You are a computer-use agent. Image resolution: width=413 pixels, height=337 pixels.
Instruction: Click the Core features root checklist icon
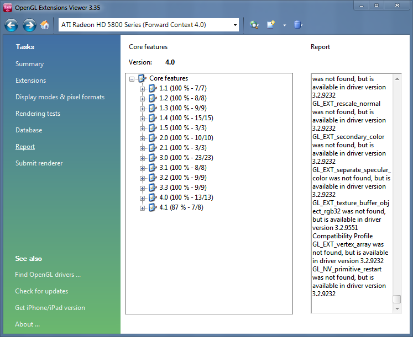[x=143, y=78]
